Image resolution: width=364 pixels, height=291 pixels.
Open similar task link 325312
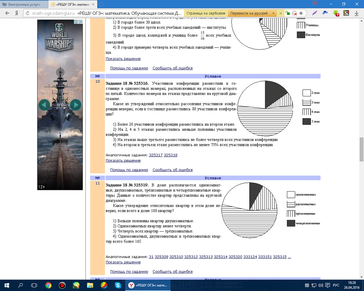[191, 257]
